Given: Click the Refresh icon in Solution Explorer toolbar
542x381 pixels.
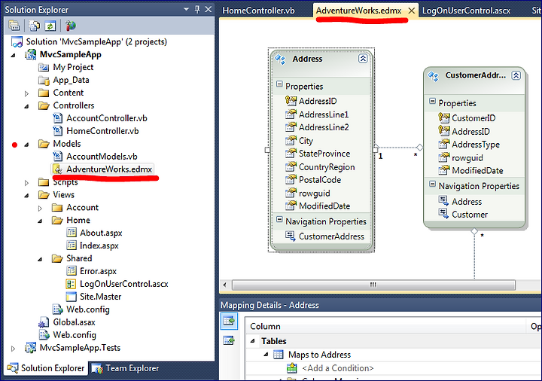Looking at the screenshot, I should [x=50, y=26].
